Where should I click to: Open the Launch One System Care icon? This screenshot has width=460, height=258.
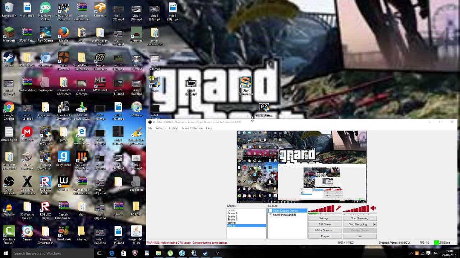137,136
